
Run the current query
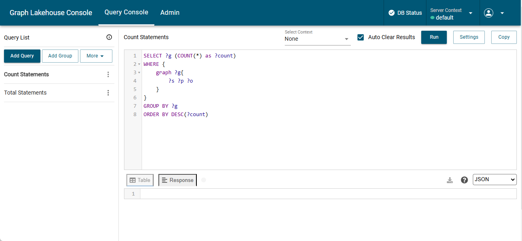[x=434, y=37]
